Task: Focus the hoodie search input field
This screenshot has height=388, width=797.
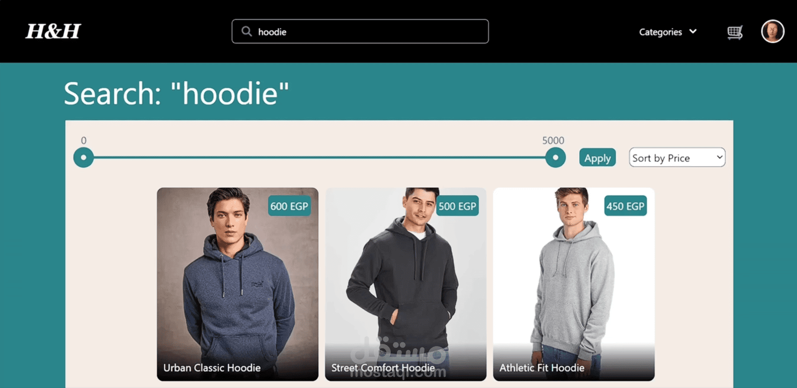Action: (360, 32)
